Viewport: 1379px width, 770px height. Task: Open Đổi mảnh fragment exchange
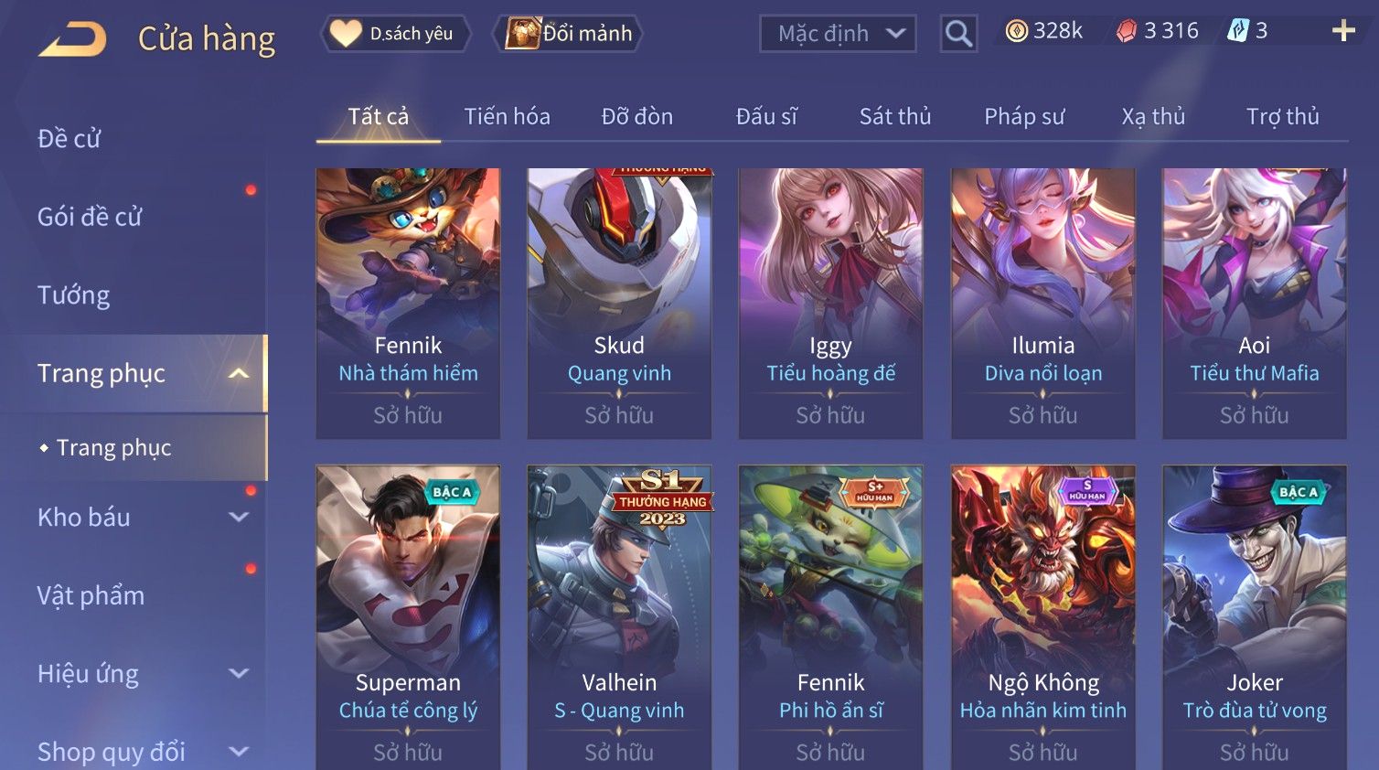568,34
